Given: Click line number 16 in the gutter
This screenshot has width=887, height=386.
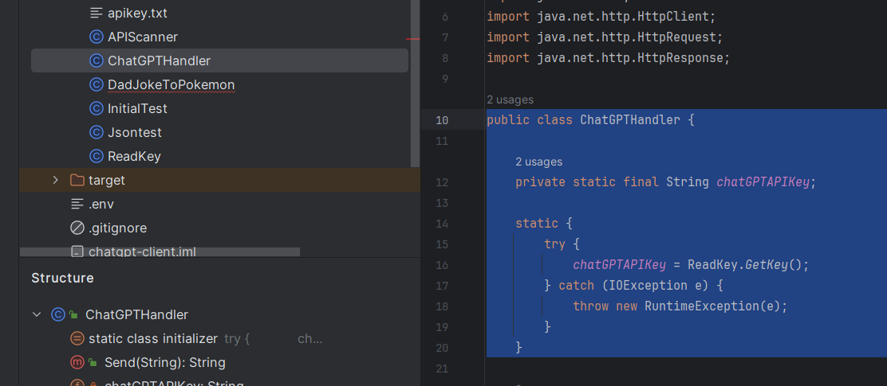Looking at the screenshot, I should (x=443, y=265).
